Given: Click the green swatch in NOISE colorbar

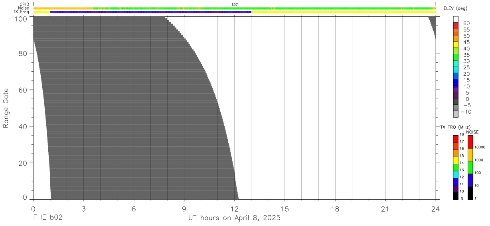Looking at the screenshot, I should 470,167.
